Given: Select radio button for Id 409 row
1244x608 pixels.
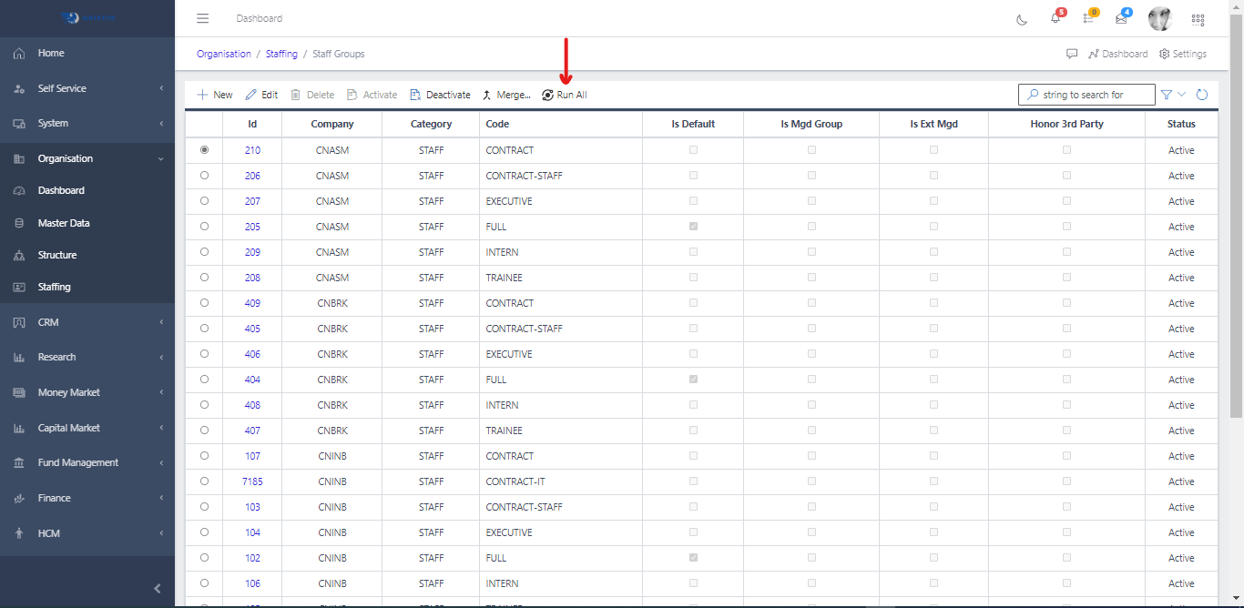Looking at the screenshot, I should tap(204, 303).
